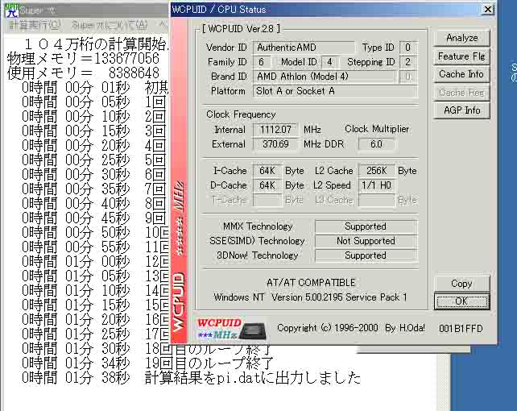Close the WCPUID CPU Status dialog
Image resolution: width=517 pixels, height=411 pixels.
[x=488, y=9]
